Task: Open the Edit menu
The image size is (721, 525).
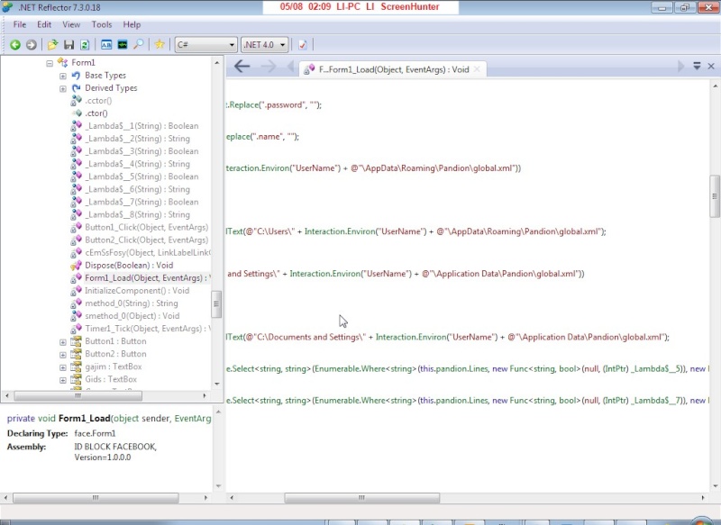Action: tap(44, 25)
